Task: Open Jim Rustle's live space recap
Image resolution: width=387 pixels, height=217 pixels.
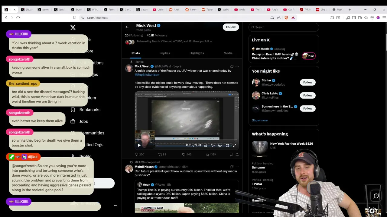Action: (x=284, y=53)
